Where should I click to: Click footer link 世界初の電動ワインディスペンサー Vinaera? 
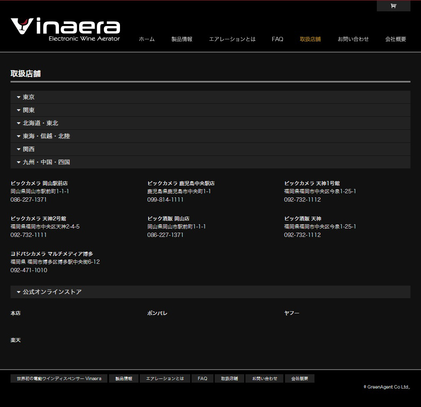59,378
